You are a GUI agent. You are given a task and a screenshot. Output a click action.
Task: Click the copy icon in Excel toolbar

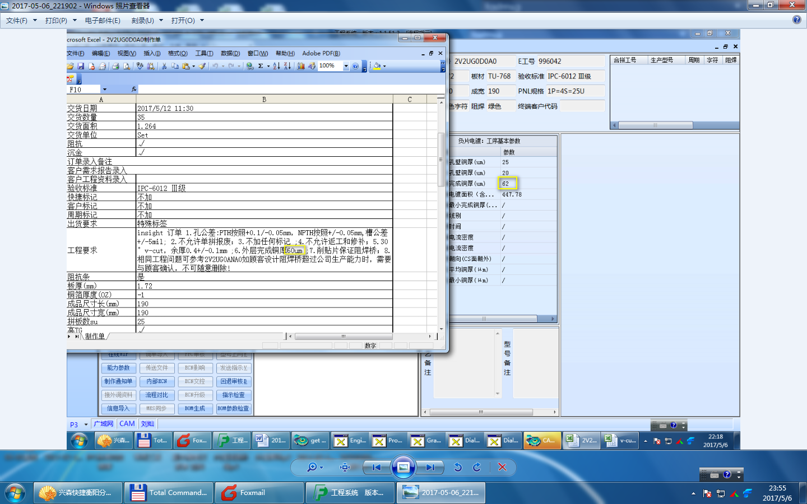click(175, 66)
